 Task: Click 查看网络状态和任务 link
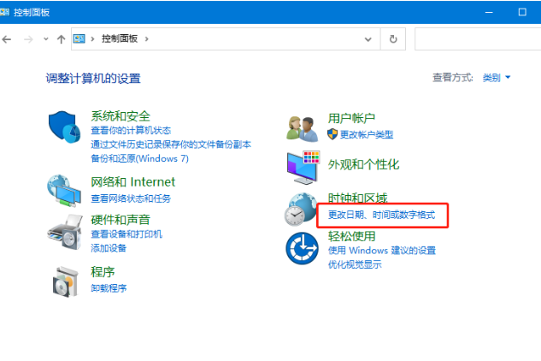(131, 198)
